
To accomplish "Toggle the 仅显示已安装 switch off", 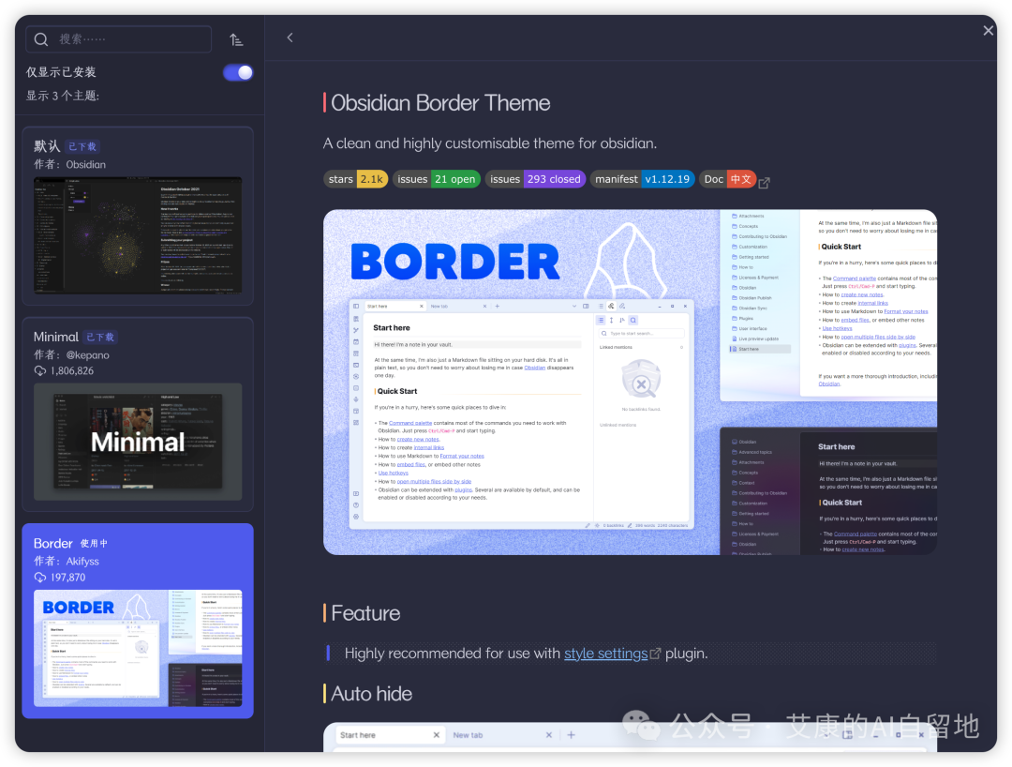I will [x=238, y=72].
